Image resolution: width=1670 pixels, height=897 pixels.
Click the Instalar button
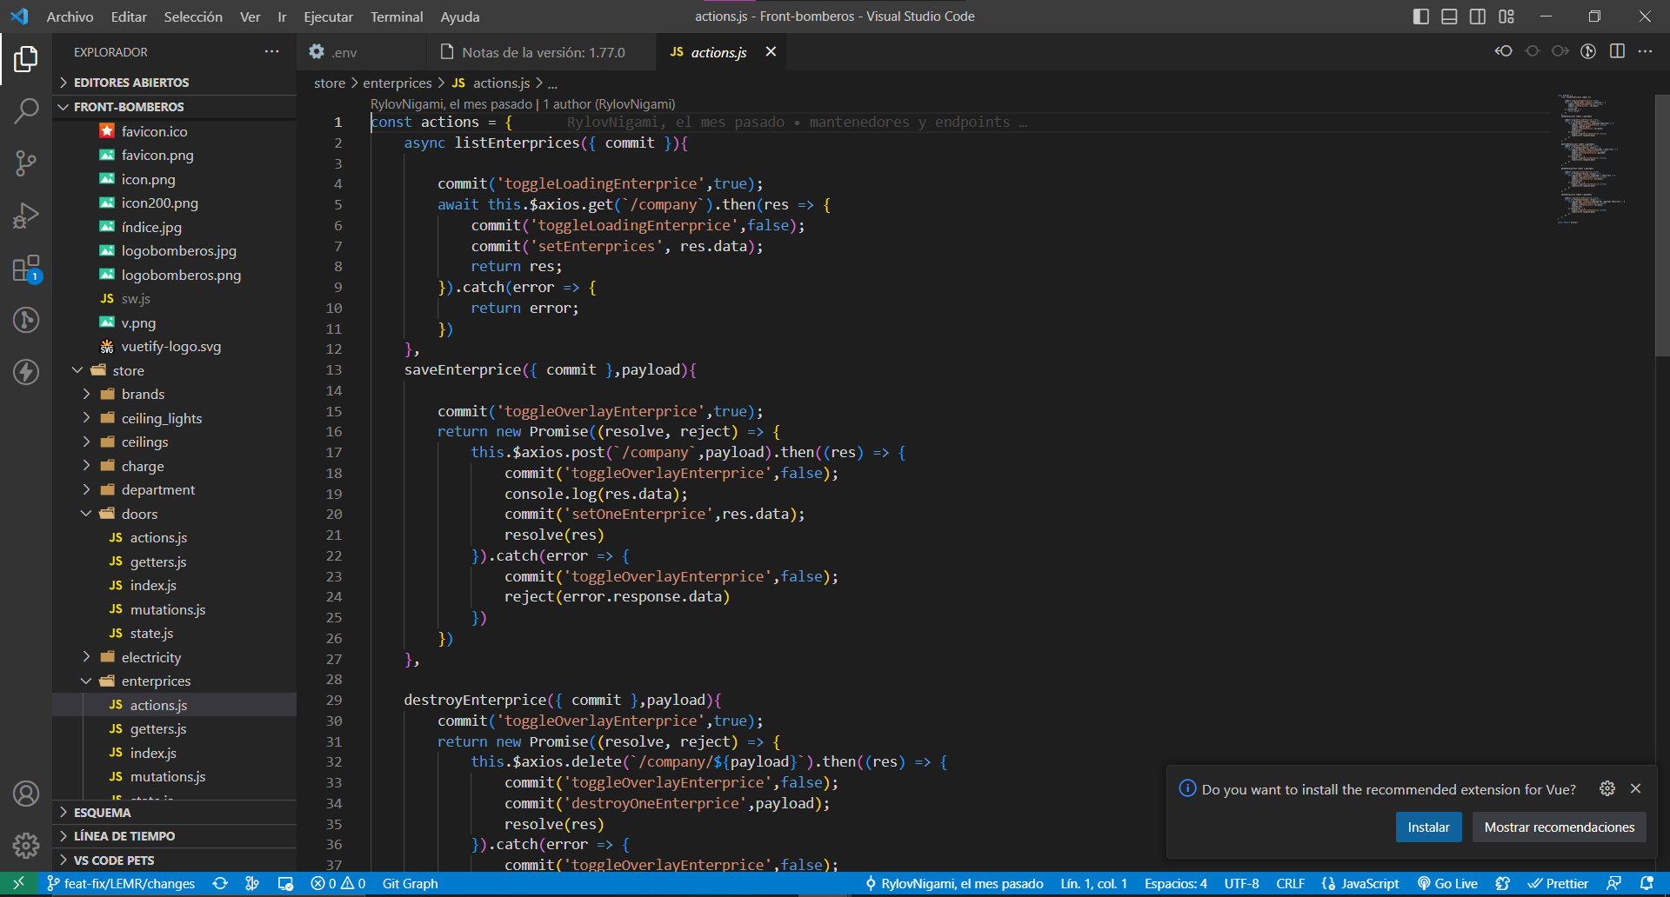pyautogui.click(x=1428, y=827)
